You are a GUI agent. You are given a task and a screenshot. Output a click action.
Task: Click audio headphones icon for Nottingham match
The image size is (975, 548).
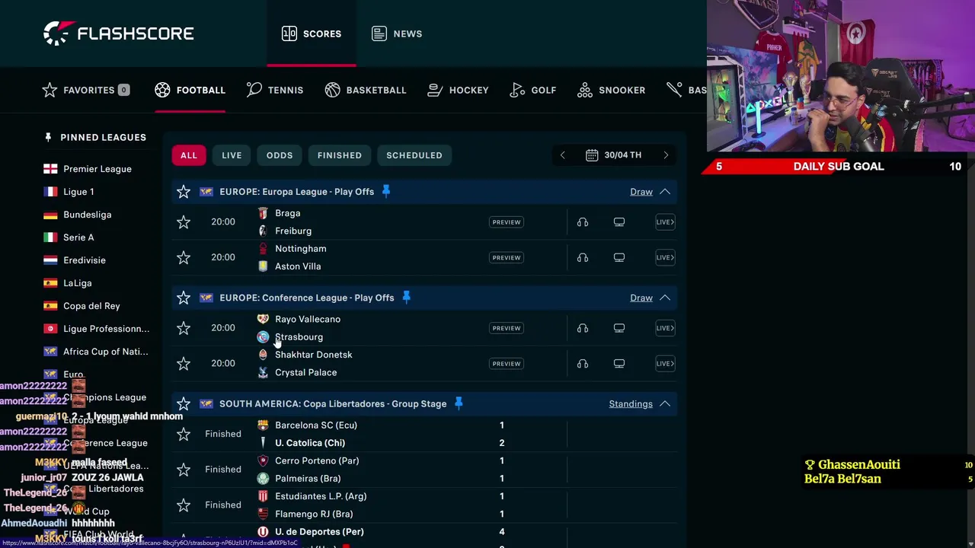point(583,257)
